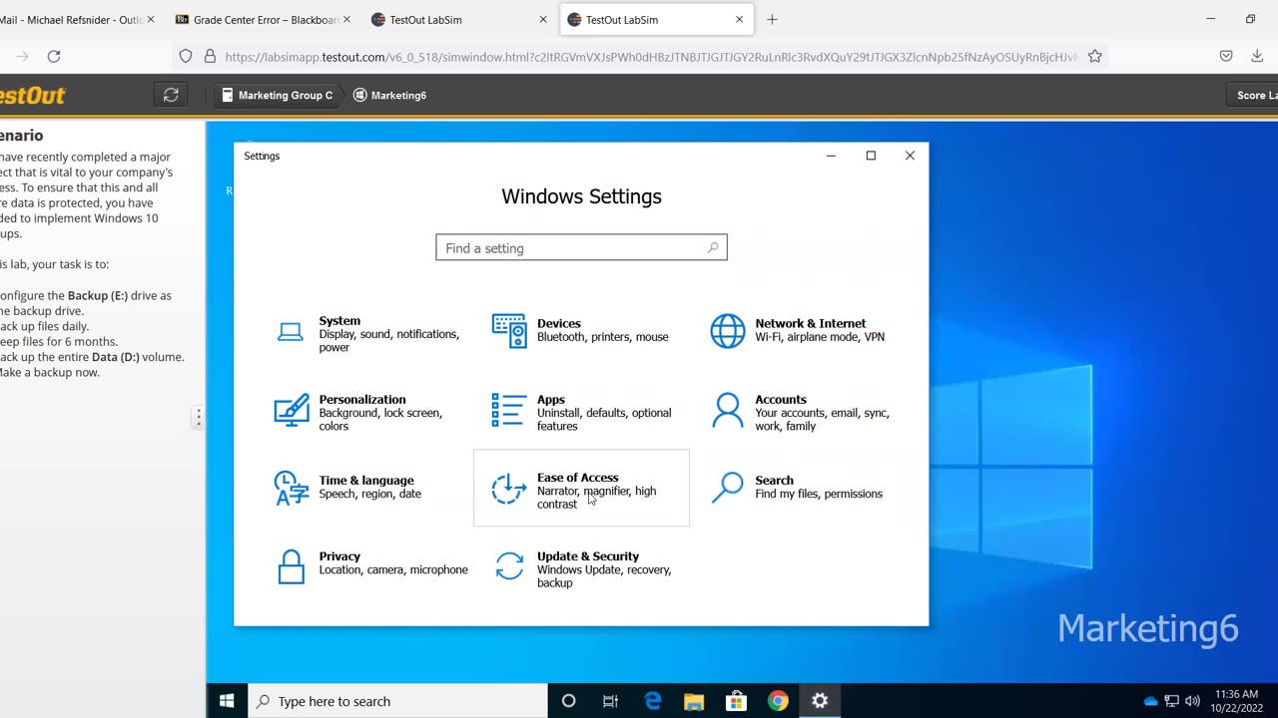The height and width of the screenshot is (718, 1278).
Task: Close the active TestOut LabSim tab
Action: click(740, 19)
